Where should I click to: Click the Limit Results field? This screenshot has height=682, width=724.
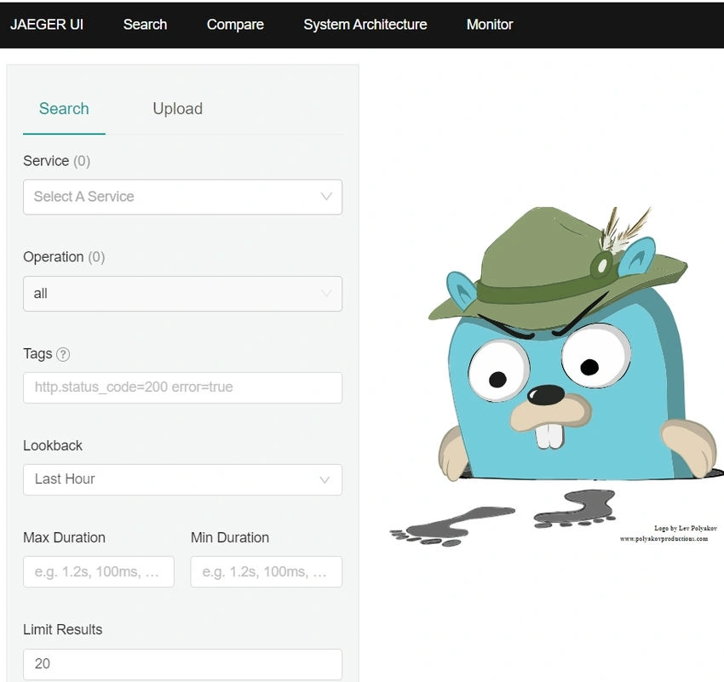[x=182, y=664]
